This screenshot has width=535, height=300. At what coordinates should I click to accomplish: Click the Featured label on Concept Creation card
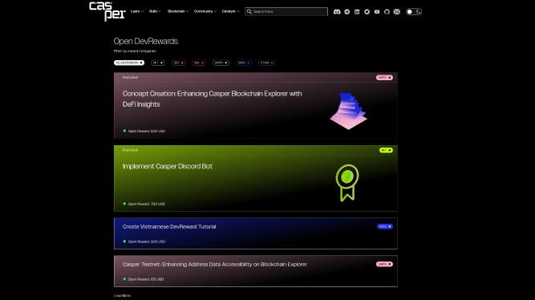pos(130,78)
